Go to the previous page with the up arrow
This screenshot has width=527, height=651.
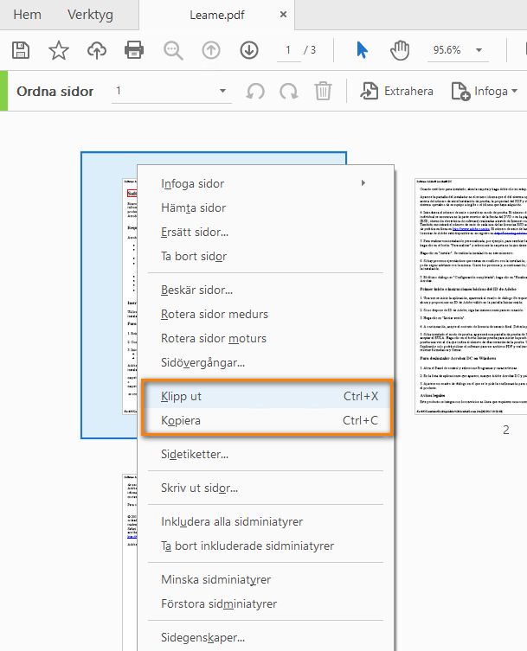tap(211, 50)
